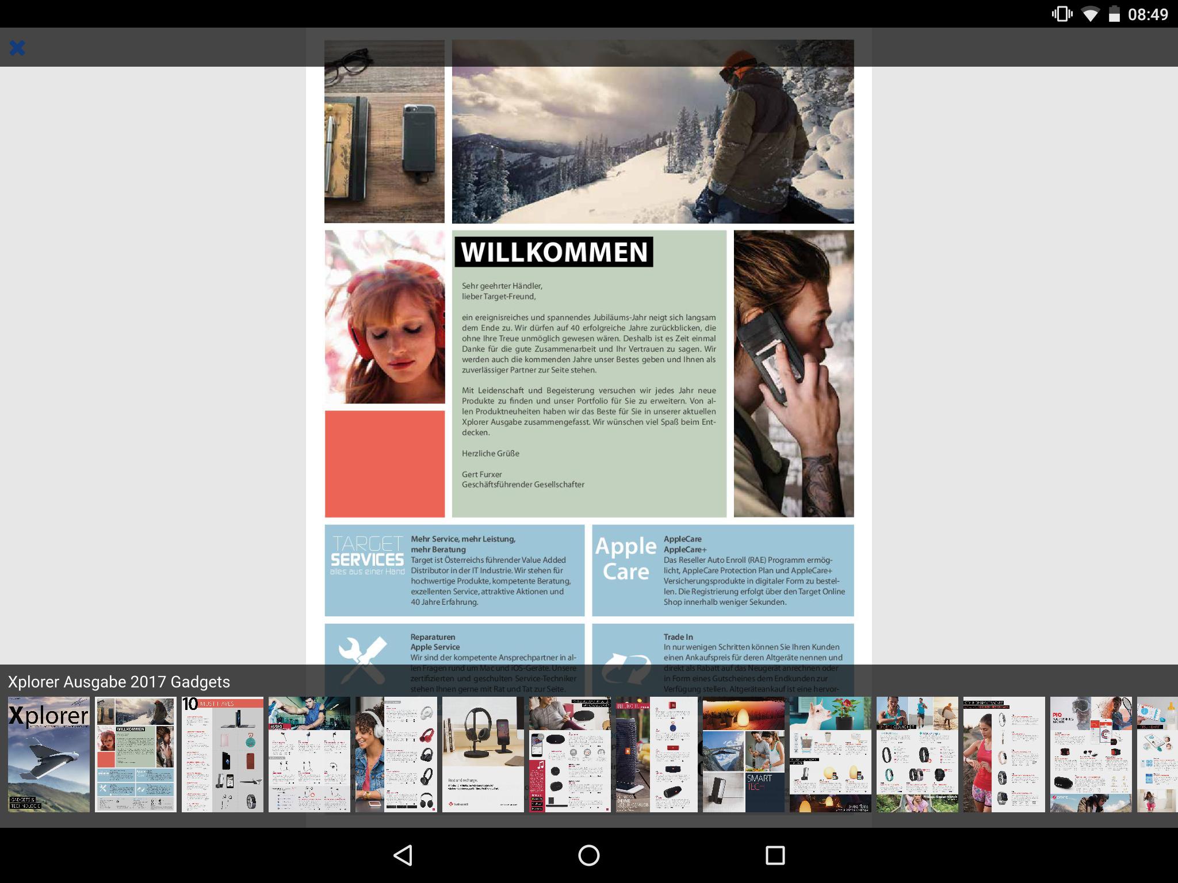Tap the 'Xplorer Ausgabe 2017 Gadgets' title

coord(119,682)
